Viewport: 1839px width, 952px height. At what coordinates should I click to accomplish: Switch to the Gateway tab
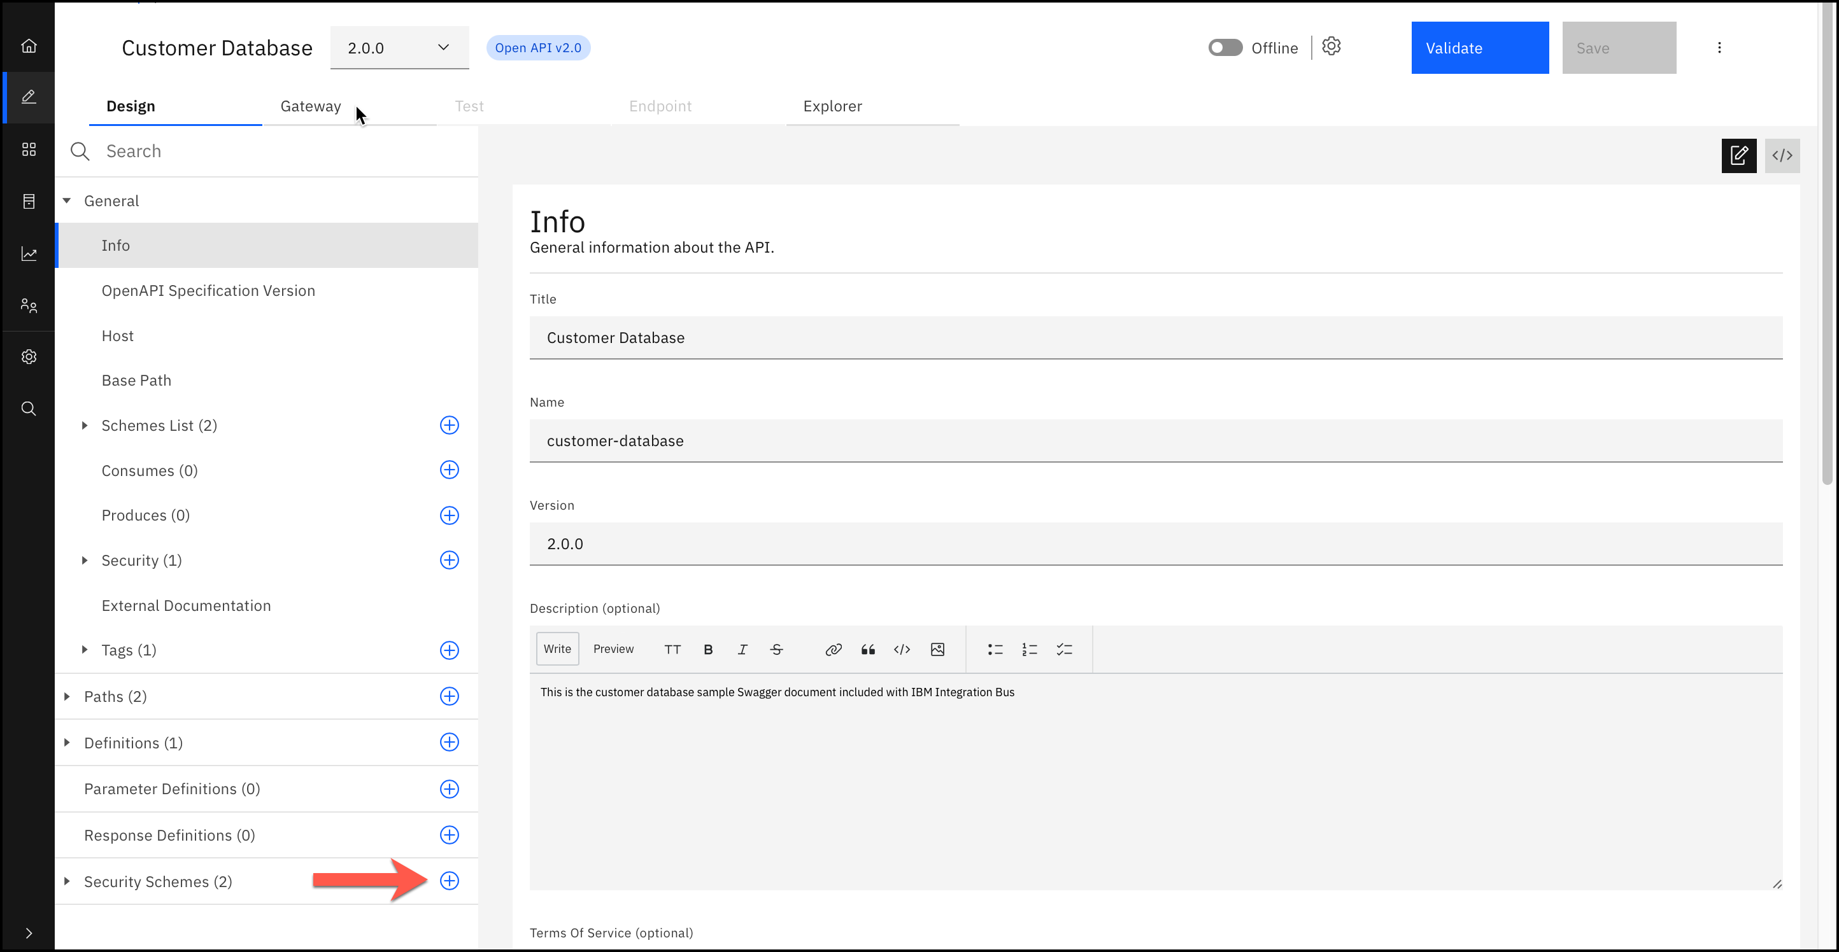tap(311, 106)
